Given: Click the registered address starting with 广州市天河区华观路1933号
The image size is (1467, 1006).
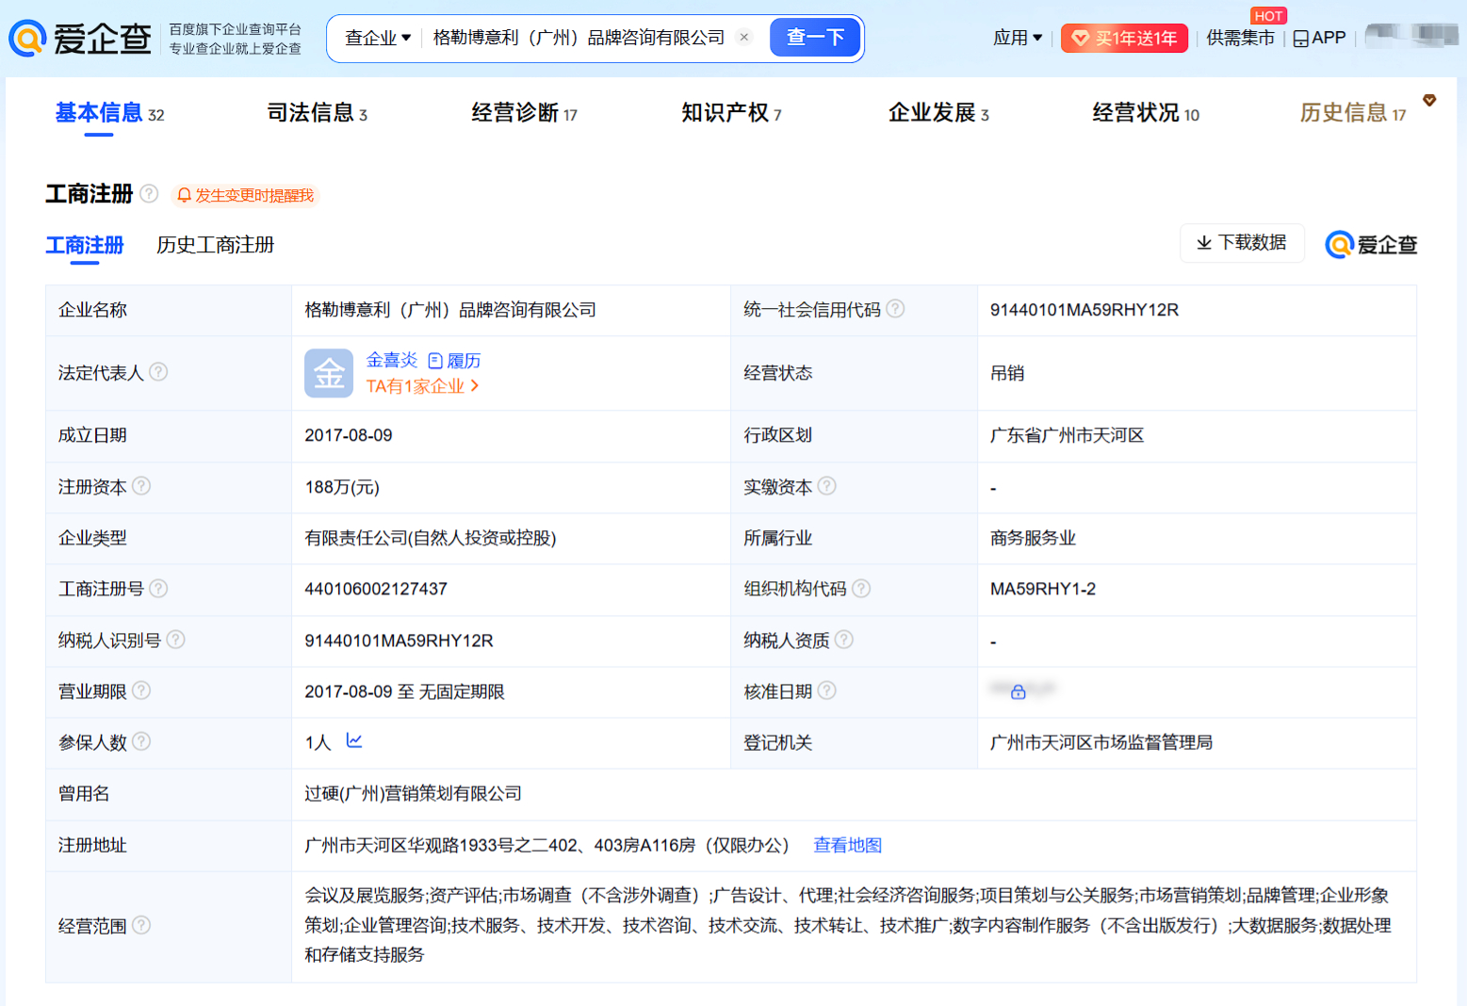Looking at the screenshot, I should tap(547, 846).
